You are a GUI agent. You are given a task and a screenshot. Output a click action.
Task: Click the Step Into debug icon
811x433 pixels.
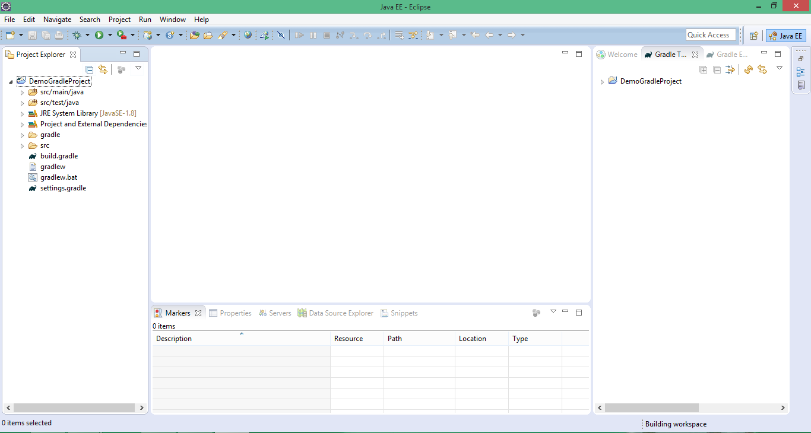(x=354, y=36)
